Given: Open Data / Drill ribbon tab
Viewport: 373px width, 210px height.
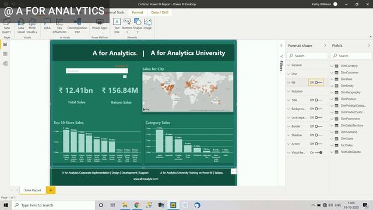Looking at the screenshot, I should (160, 12).
